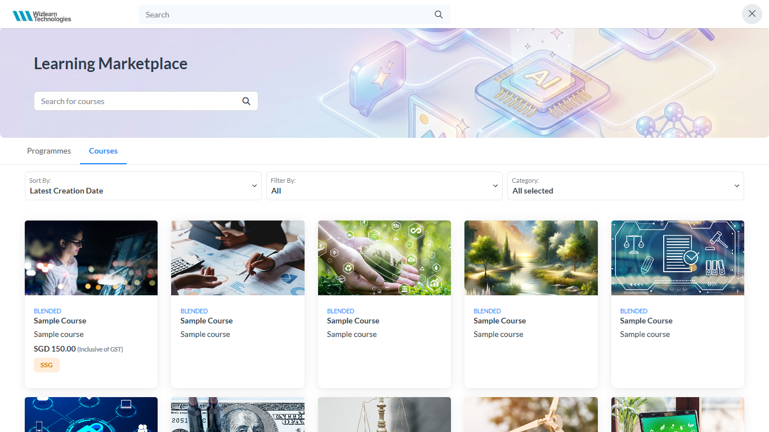
Task: Open the Category dropdown
Action: click(625, 186)
